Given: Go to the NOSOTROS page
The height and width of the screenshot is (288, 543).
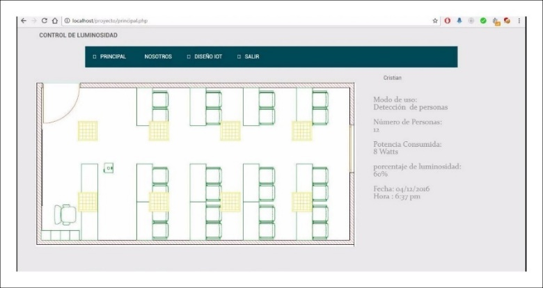Looking at the screenshot, I should (x=158, y=56).
